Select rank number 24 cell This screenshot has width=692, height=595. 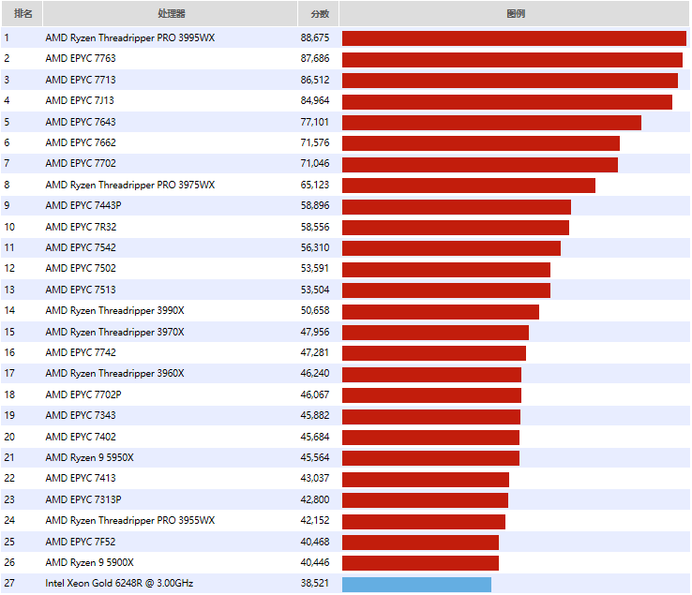point(9,520)
